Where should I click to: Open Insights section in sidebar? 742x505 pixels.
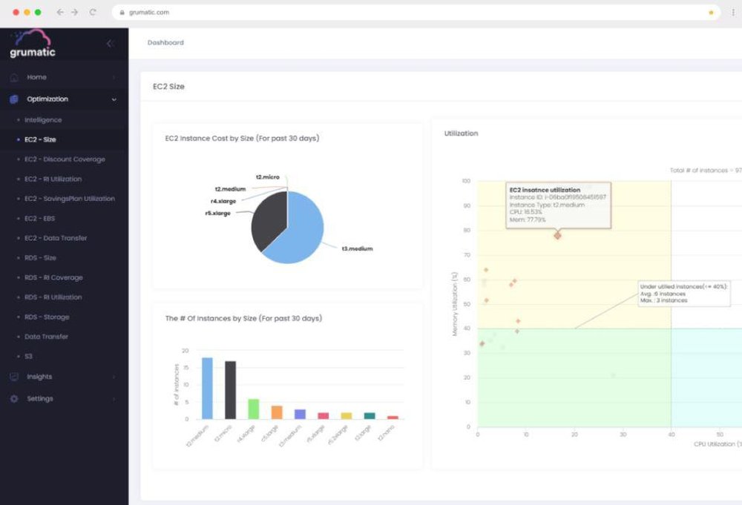click(x=64, y=377)
